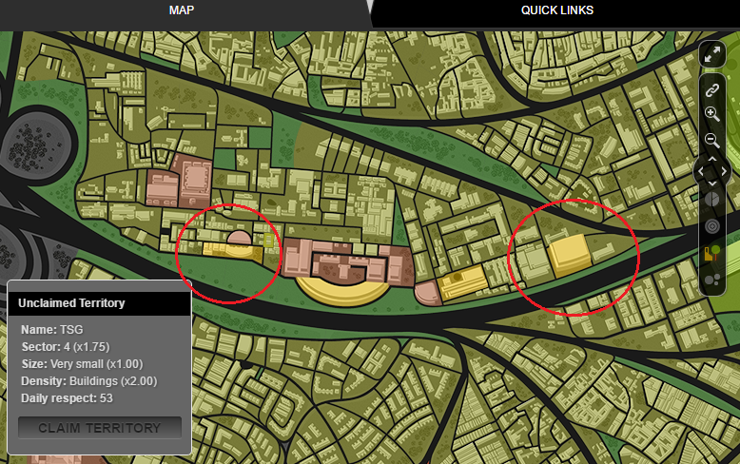This screenshot has height=464, width=740.
Task: Toggle the concentric target overlay icon
Action: click(712, 226)
